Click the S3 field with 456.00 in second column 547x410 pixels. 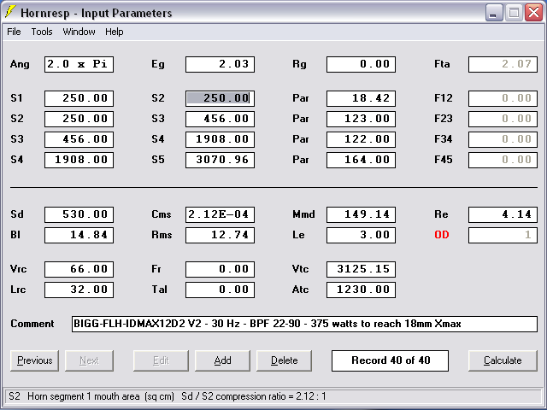coord(221,120)
